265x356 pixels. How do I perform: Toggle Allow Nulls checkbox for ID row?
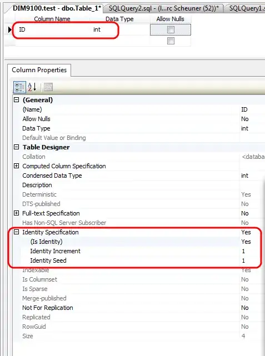(x=171, y=30)
